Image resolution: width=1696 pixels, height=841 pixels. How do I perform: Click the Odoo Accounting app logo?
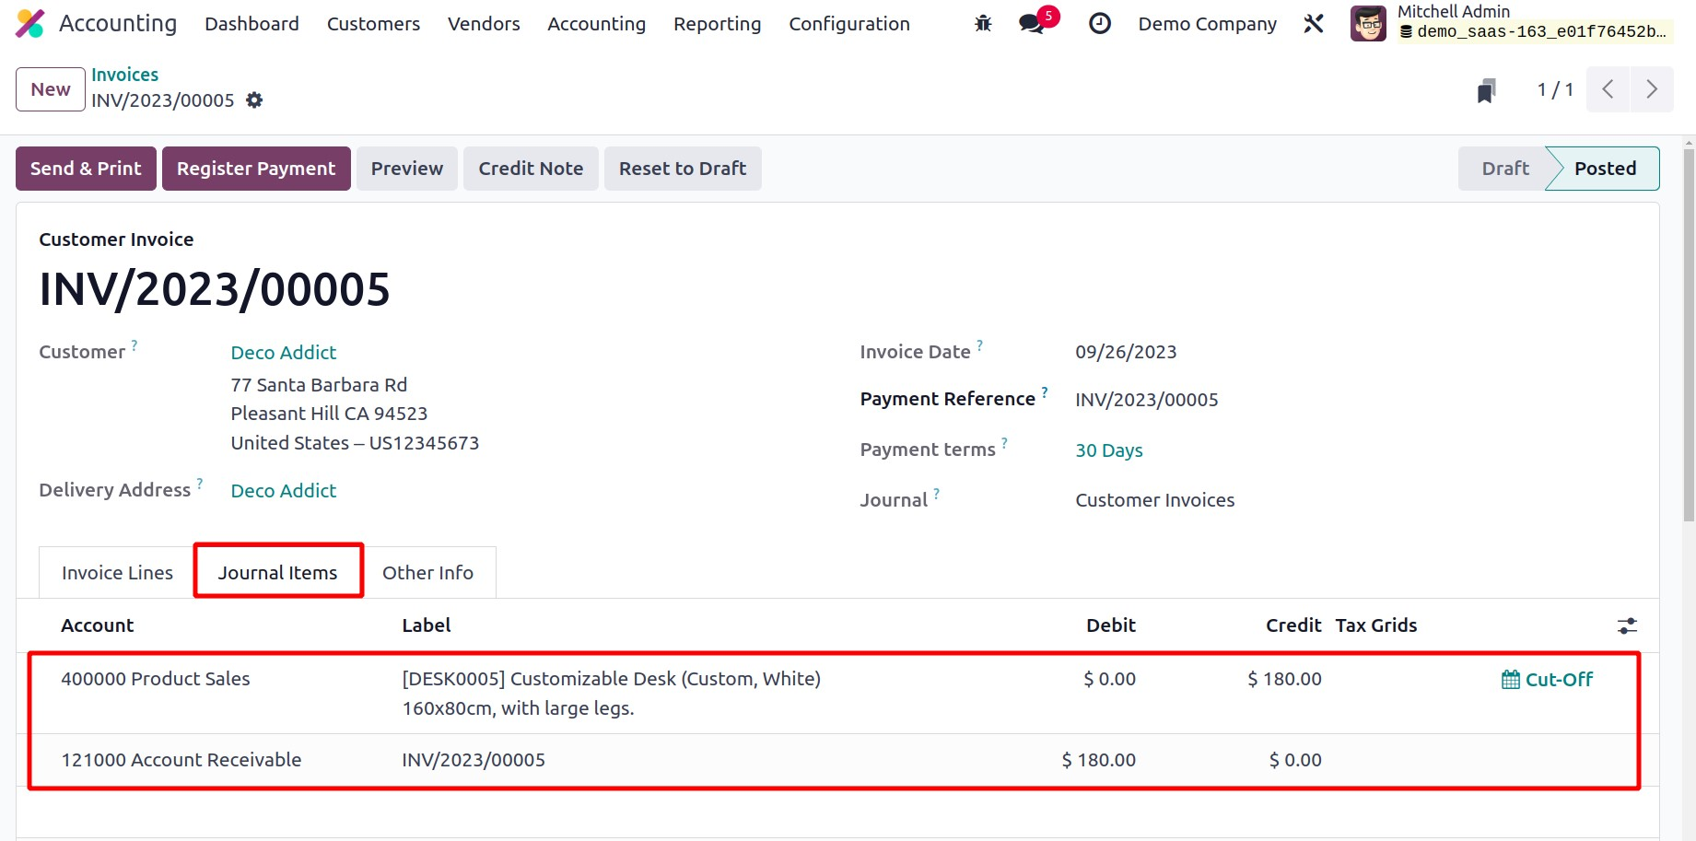[x=30, y=24]
